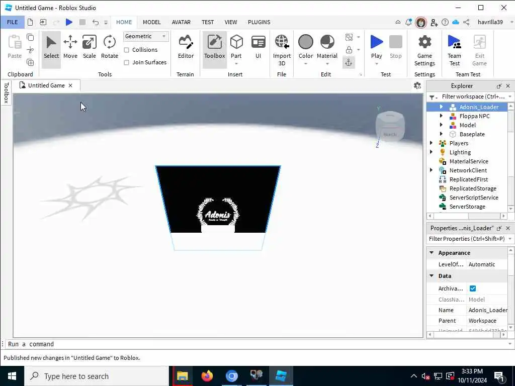This screenshot has height=386, width=515.
Task: Click the New file icon in quick access bar
Action: click(30, 22)
